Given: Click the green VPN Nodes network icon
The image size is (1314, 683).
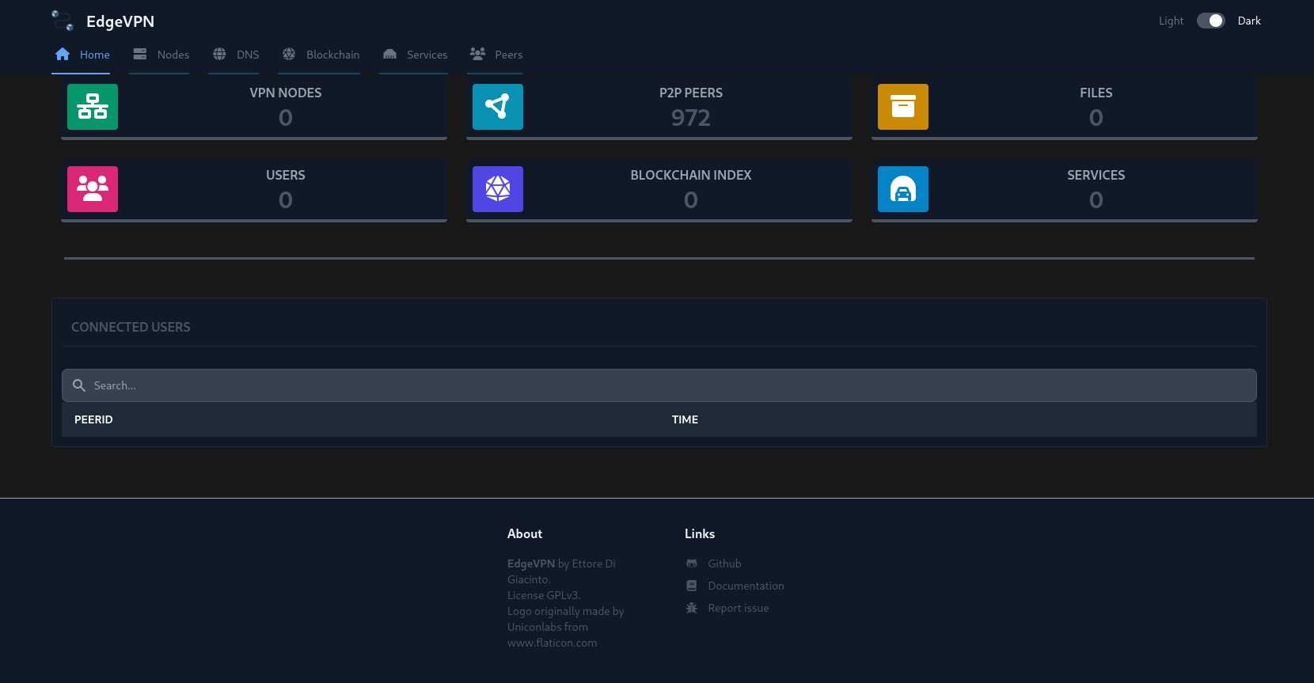Looking at the screenshot, I should coord(93,107).
